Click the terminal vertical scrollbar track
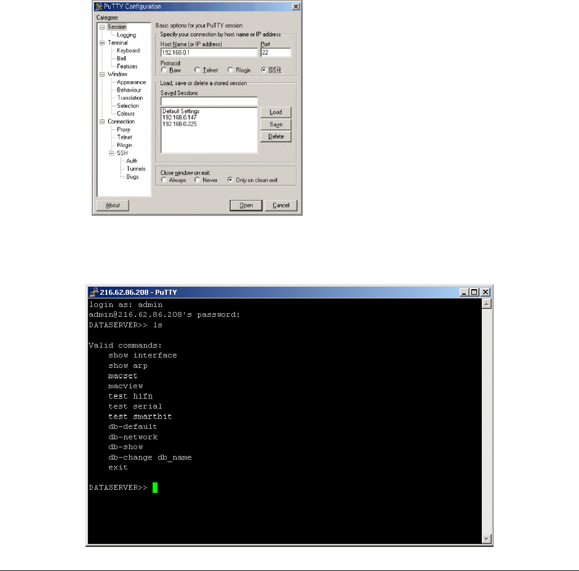This screenshot has width=579, height=571. tap(487, 421)
